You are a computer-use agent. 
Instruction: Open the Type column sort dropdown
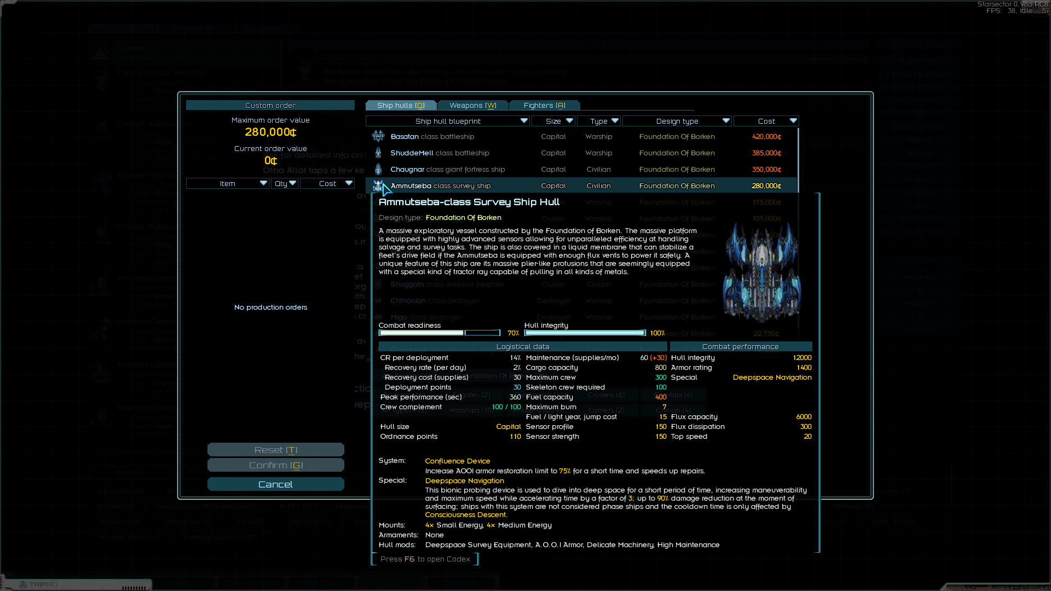pyautogui.click(x=598, y=121)
